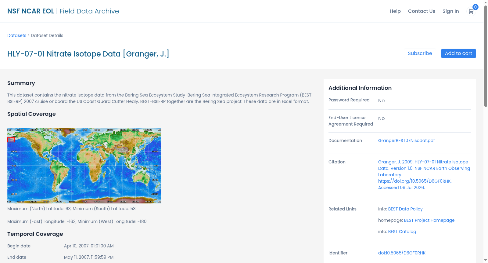Click the Summary heading
The image size is (488, 263).
[21, 83]
